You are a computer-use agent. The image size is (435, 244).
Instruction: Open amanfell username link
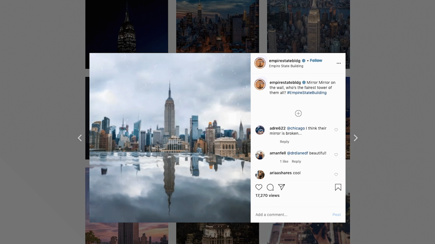click(x=278, y=153)
